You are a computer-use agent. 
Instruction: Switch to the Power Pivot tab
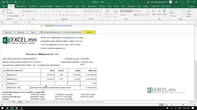pos(155,6)
